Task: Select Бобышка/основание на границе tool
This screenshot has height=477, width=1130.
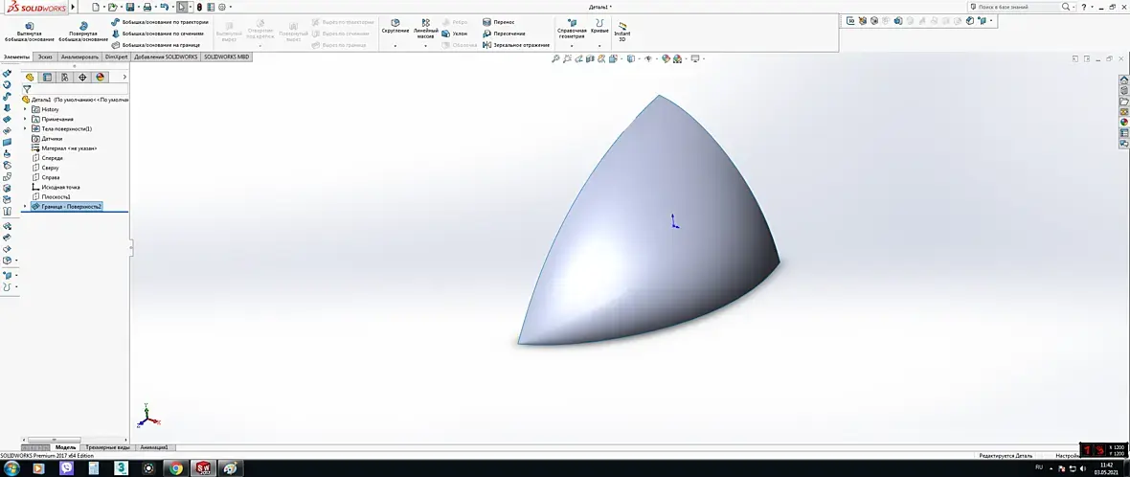Action: [x=156, y=45]
